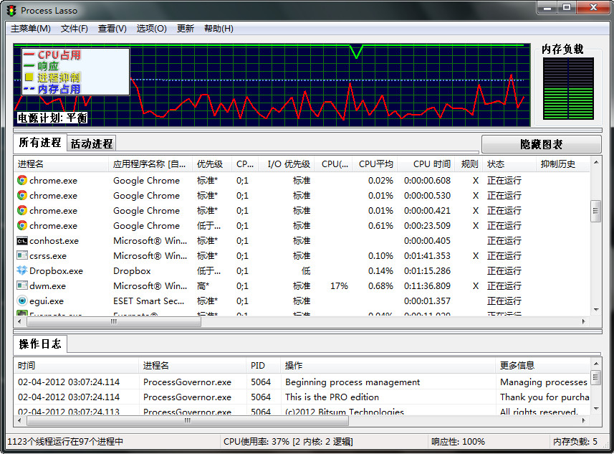614x454 pixels.
Task: Click process list horizontal scrollbar right arrow
Action: click(583, 321)
